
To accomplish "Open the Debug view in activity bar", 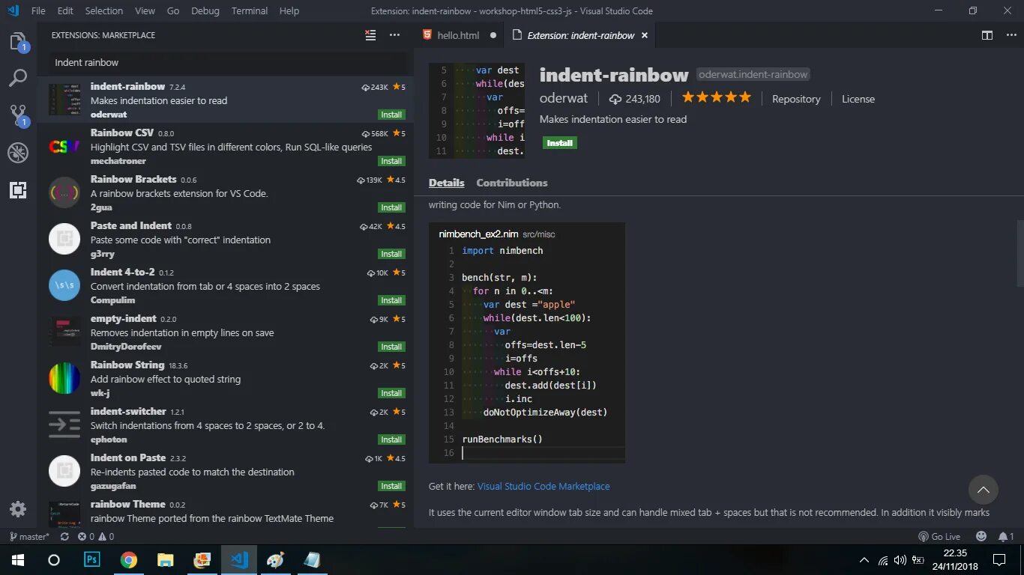I will click(18, 153).
